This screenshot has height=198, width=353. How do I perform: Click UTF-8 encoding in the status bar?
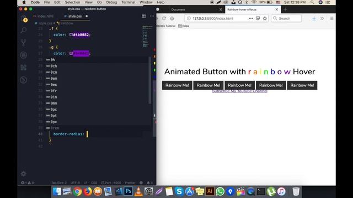[x=75, y=183]
